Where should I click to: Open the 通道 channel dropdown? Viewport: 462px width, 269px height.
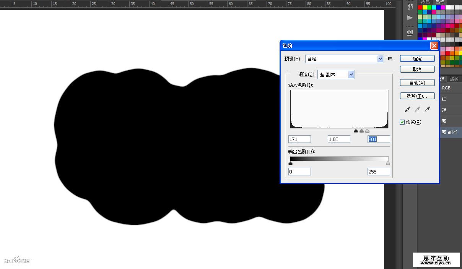351,75
